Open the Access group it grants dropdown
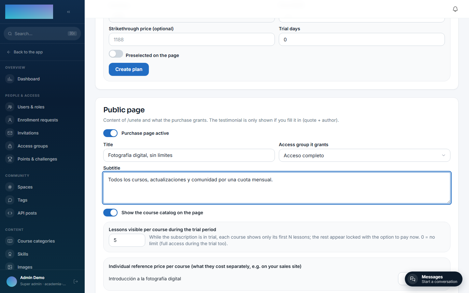Viewport: 469px width, 293px height. click(364, 155)
